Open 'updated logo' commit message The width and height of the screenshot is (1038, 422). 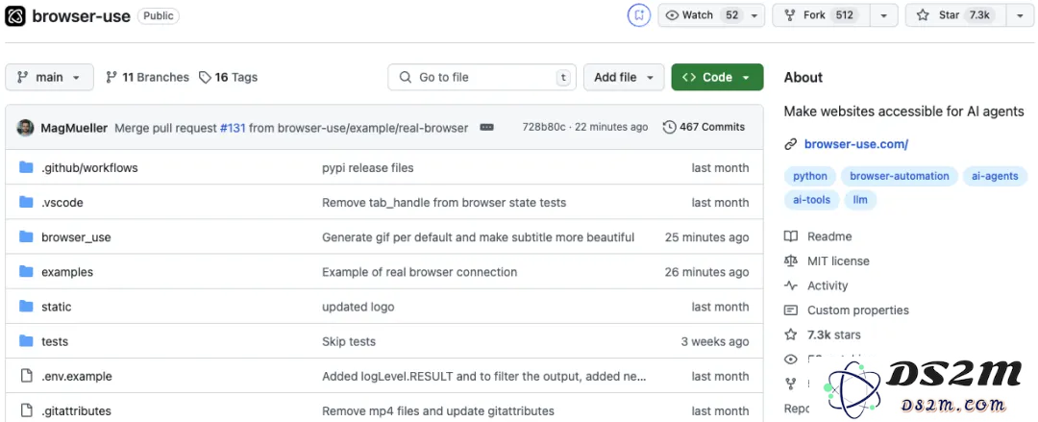(x=358, y=307)
